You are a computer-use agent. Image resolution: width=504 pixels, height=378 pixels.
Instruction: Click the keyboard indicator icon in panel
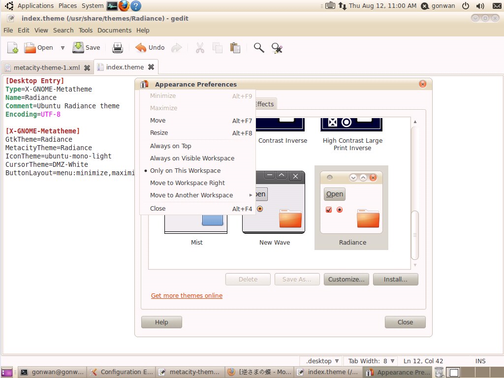(330, 6)
